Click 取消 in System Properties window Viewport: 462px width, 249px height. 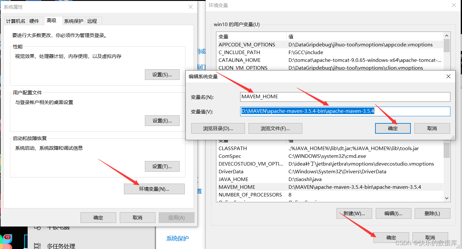tap(137, 217)
